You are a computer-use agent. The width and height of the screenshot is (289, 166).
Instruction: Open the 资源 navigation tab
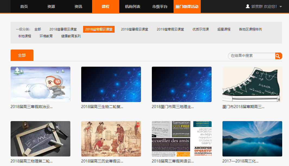(51, 7)
